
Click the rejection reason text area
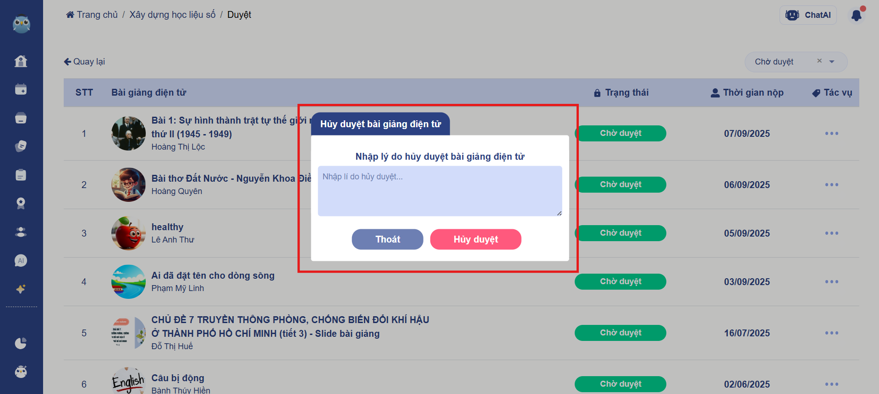point(439,191)
